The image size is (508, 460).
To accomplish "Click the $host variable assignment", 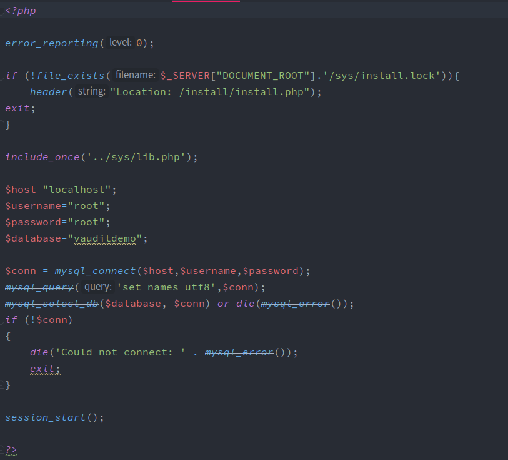I will [x=20, y=190].
